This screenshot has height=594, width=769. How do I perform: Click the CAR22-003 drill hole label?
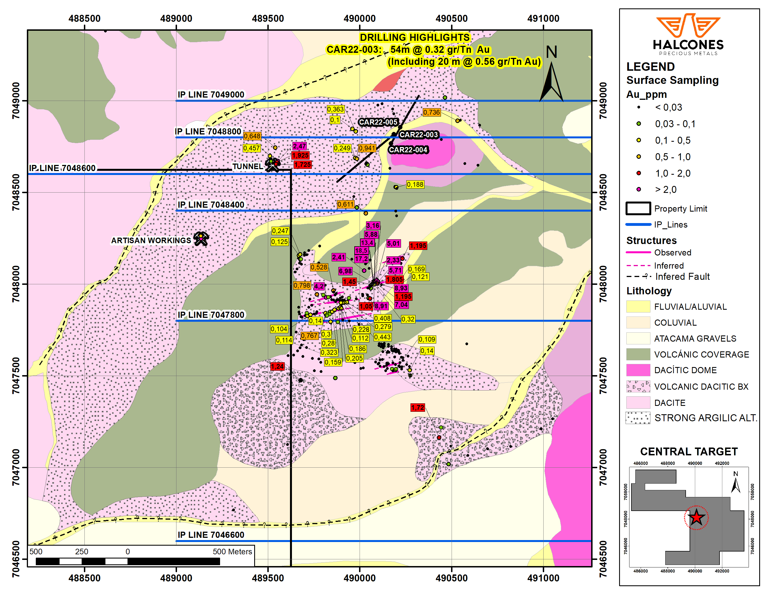pyautogui.click(x=418, y=135)
